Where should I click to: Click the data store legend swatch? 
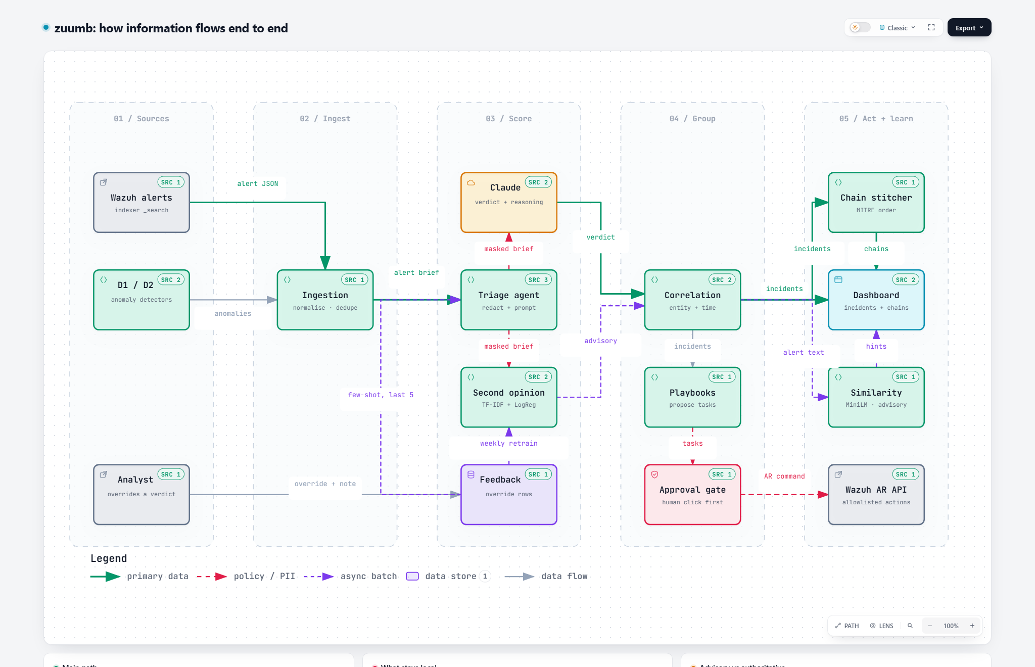(x=412, y=576)
